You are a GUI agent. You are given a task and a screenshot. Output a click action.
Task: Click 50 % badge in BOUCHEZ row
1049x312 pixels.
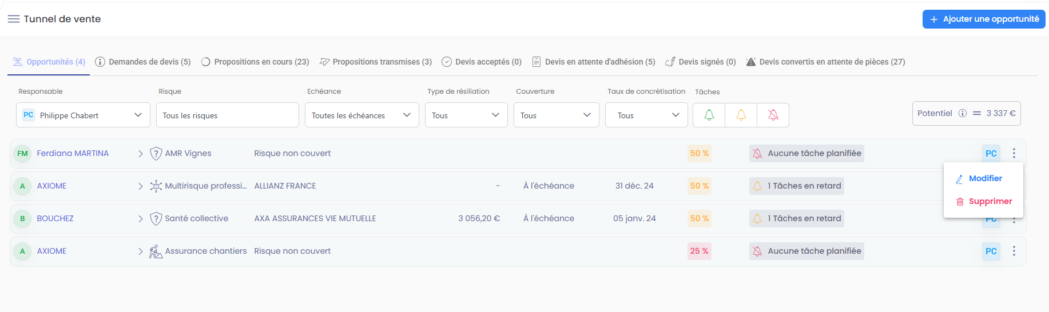700,218
